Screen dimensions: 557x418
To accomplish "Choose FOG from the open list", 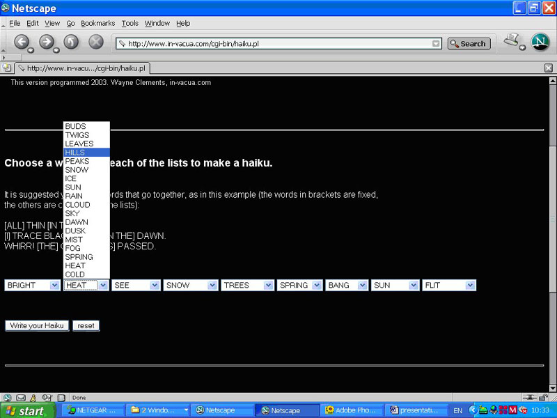I will 86,248.
